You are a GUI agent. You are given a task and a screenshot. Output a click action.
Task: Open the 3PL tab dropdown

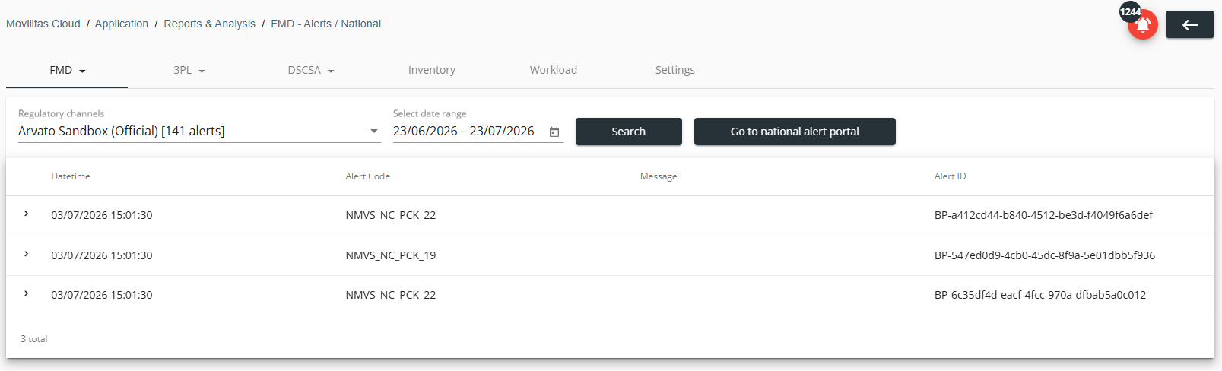pyautogui.click(x=189, y=70)
